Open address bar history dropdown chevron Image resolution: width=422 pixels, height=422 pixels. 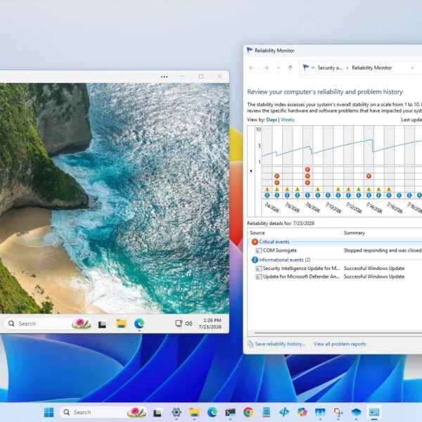(412, 68)
